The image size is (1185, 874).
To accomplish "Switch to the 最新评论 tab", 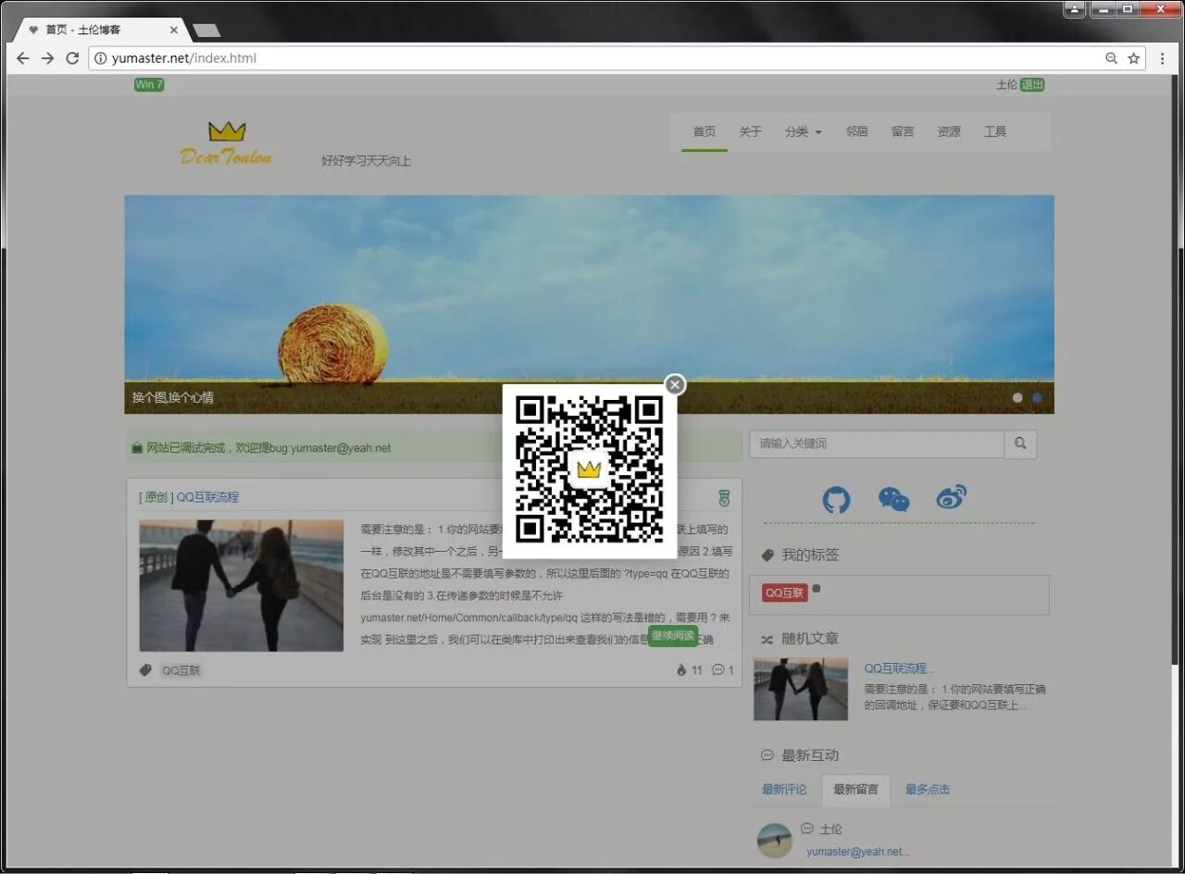I will click(x=784, y=790).
